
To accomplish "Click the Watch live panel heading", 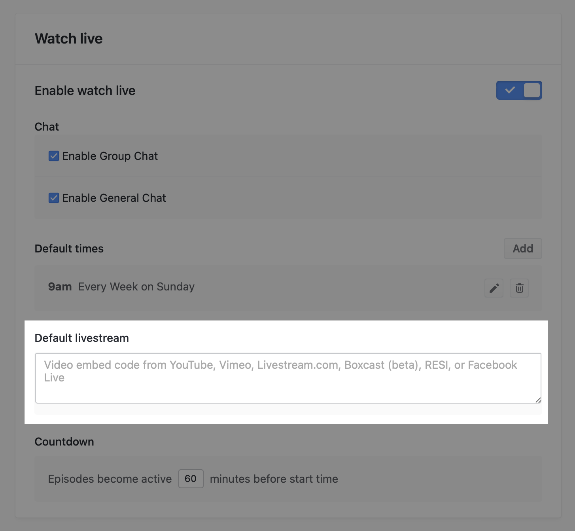I will 69,39.
